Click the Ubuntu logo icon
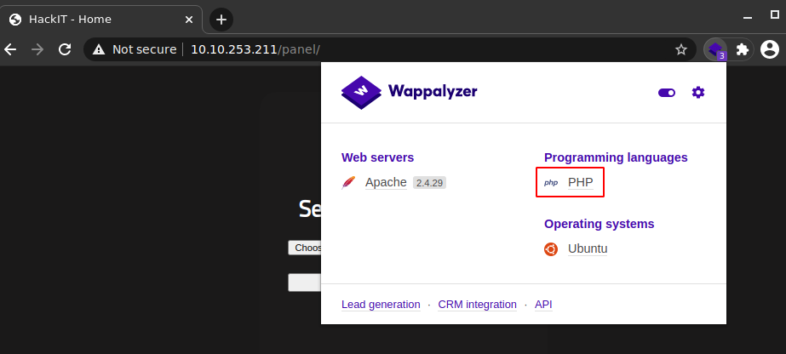Viewport: 786px width, 354px height. click(x=551, y=248)
